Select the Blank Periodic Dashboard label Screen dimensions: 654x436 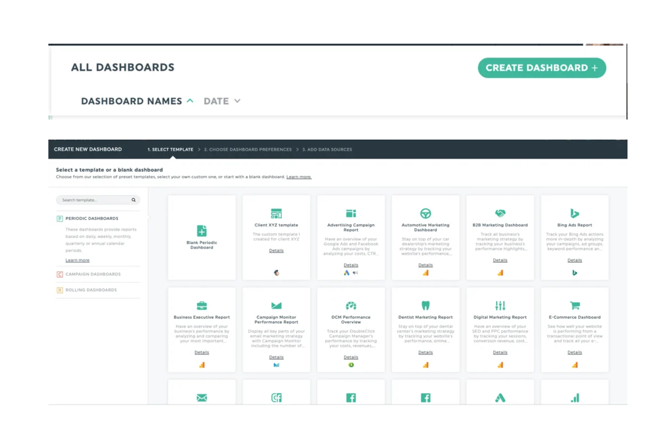coord(202,245)
